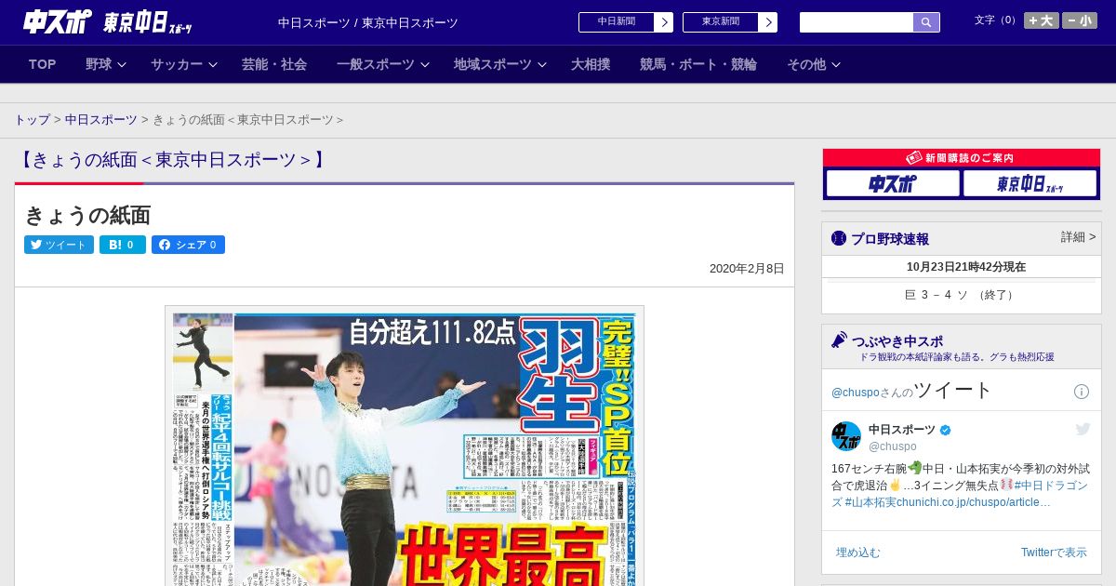
Task: Click the section heading きょうの紙面＜東京中日スポーツ＞
Action: [172, 160]
